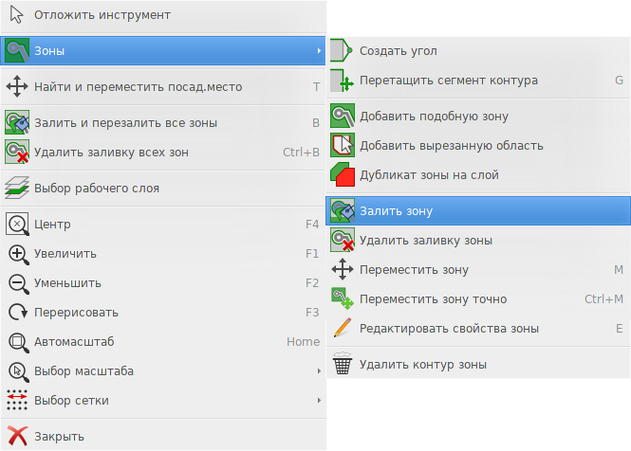
Task: Click the corner outline icon for Создать угол
Action: 342,50
